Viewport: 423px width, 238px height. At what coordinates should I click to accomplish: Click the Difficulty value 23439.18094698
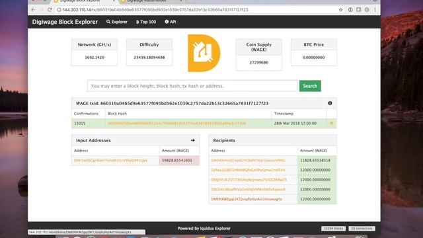pos(149,58)
